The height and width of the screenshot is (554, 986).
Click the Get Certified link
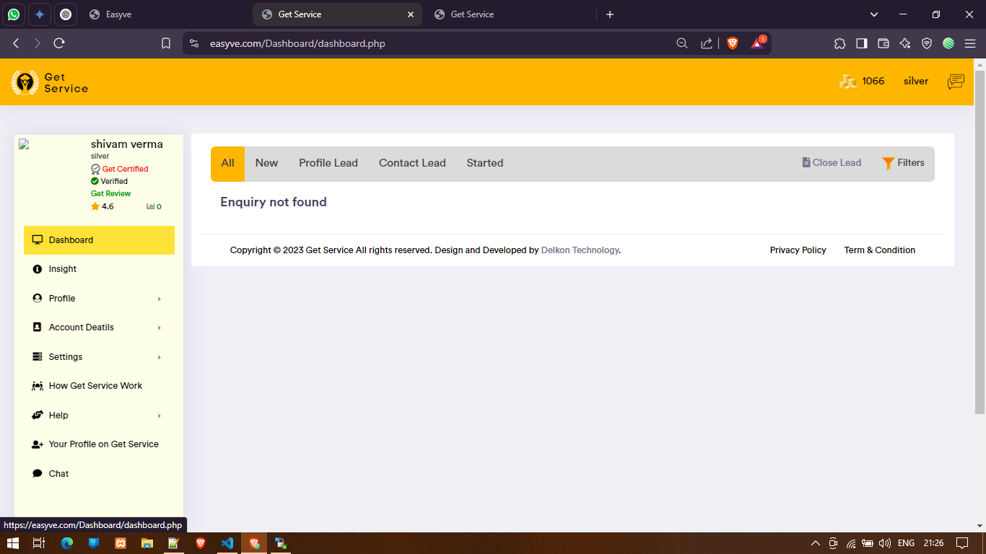125,169
